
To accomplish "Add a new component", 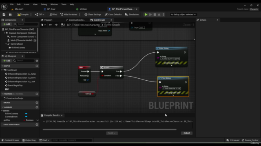I will (x=7, y=24).
